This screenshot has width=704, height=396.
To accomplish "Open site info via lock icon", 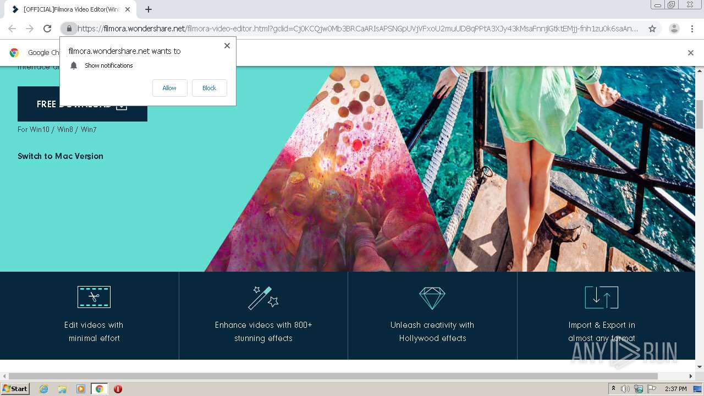I will tap(69, 29).
